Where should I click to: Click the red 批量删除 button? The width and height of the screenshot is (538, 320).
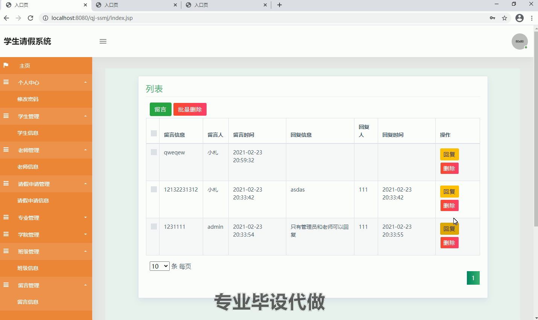click(x=190, y=109)
